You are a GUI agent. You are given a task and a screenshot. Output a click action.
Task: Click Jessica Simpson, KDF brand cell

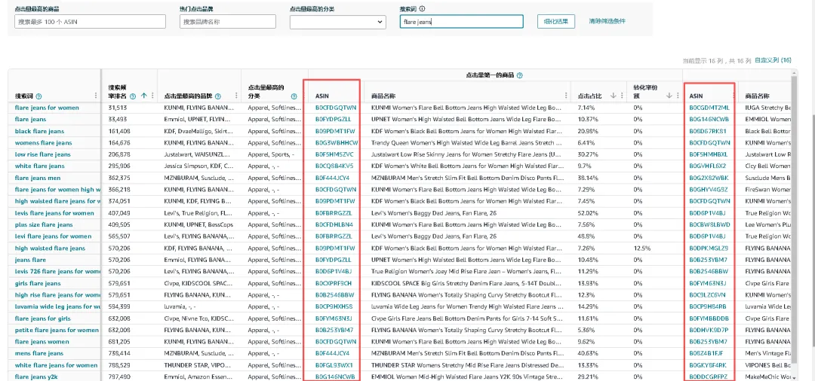point(199,166)
